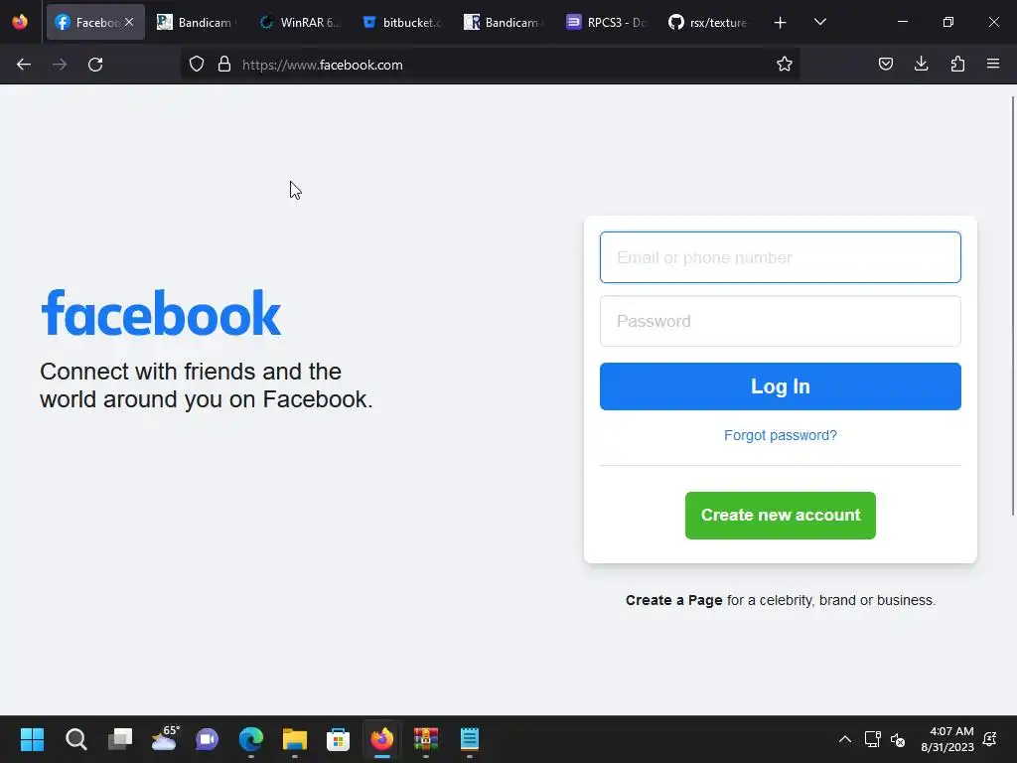Open taskbar Search
The width and height of the screenshot is (1017, 763).
pyautogui.click(x=75, y=739)
